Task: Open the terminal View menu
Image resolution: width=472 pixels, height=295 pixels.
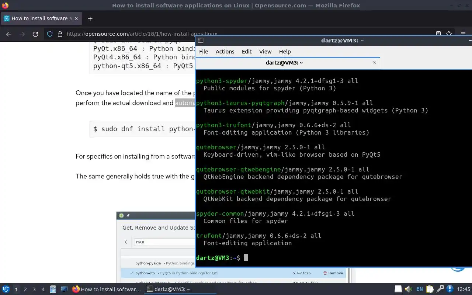Action: point(265,52)
